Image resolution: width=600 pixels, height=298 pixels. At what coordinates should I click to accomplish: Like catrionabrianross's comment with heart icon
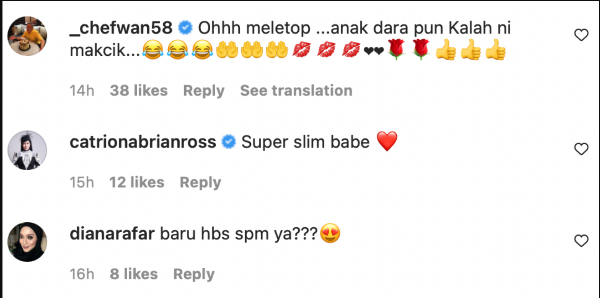[x=581, y=149]
